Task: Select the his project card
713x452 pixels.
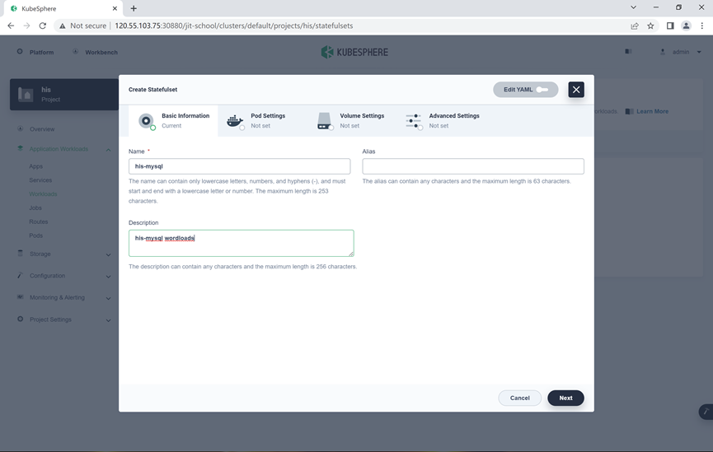Action: pos(64,95)
